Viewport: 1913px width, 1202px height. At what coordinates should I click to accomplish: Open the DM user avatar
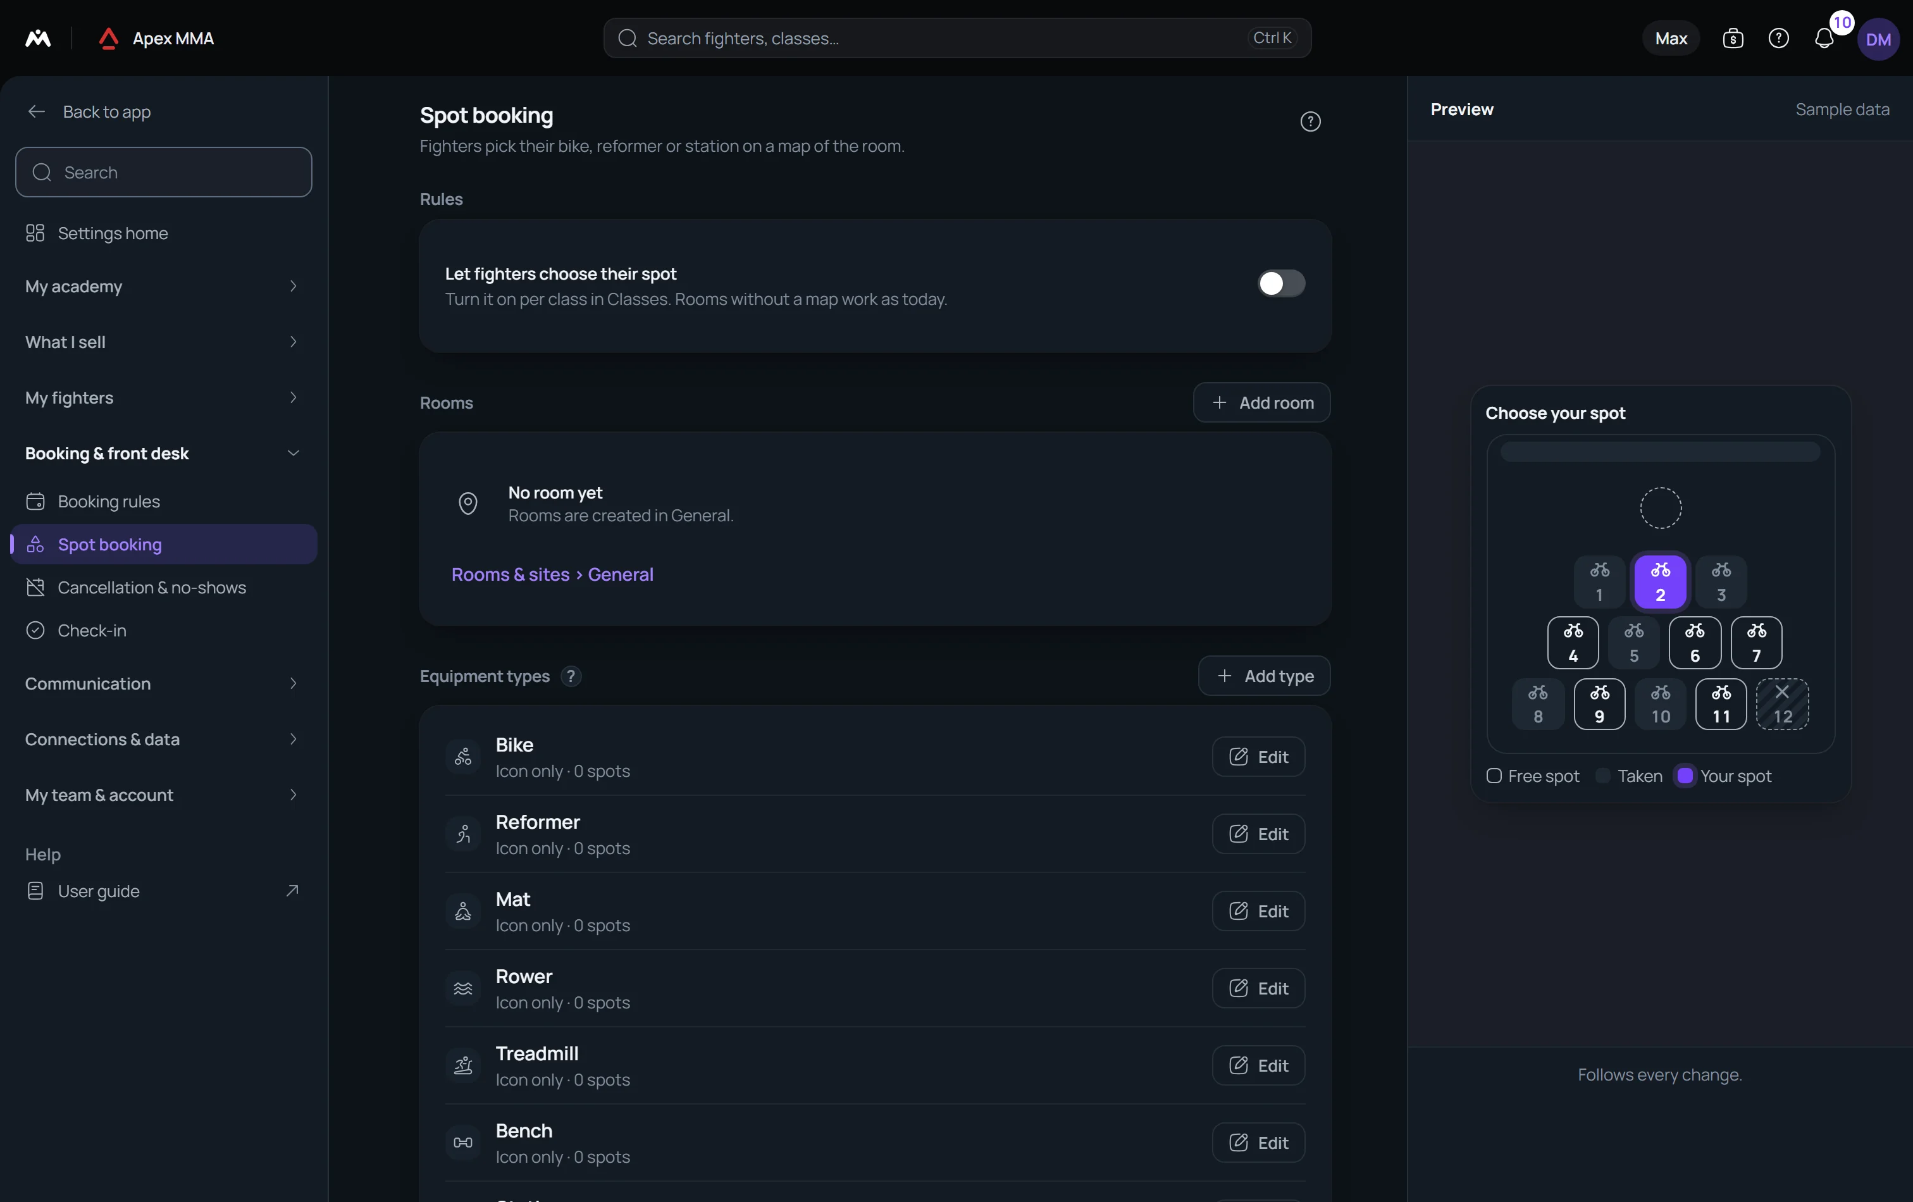click(1878, 39)
